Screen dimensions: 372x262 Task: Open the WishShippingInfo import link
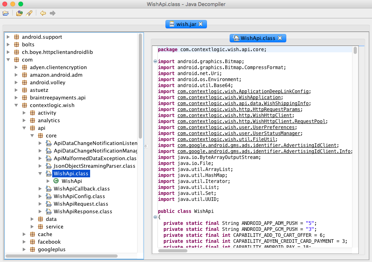point(243,103)
